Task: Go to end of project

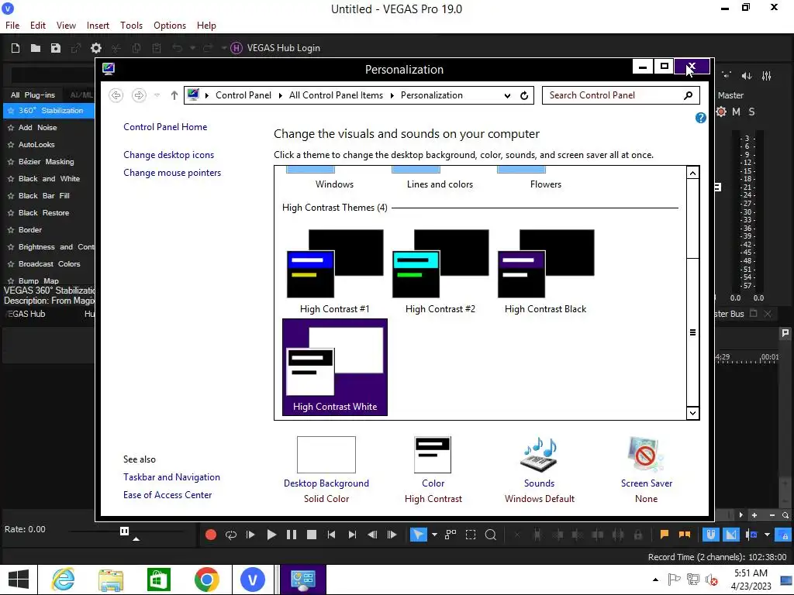Action: 352,535
